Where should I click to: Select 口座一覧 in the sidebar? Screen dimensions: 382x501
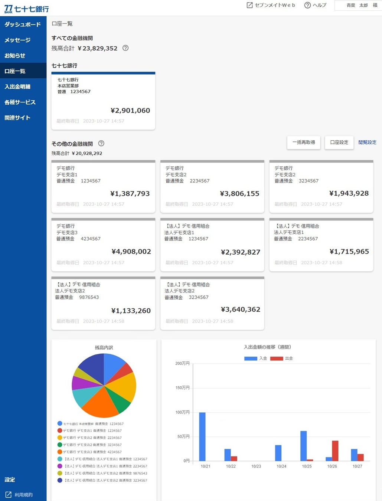[23, 71]
